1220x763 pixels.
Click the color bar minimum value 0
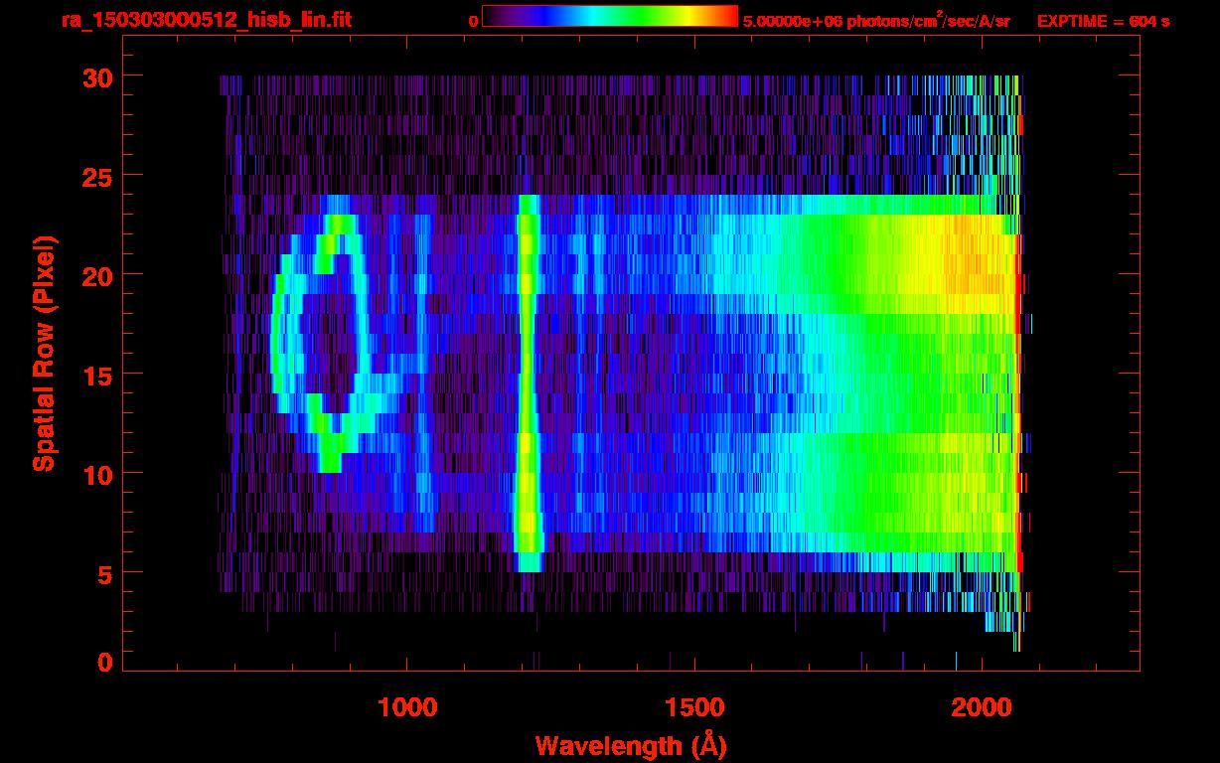[x=473, y=21]
